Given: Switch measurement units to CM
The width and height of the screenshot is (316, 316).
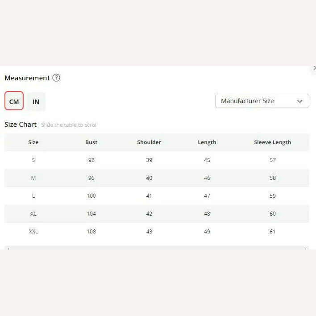Looking at the screenshot, I should pos(14,101).
